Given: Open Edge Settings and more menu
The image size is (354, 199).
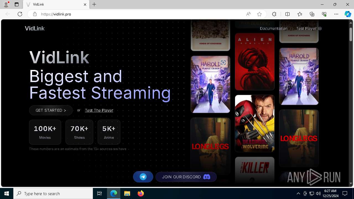Looking at the screenshot, I should tap(336, 14).
